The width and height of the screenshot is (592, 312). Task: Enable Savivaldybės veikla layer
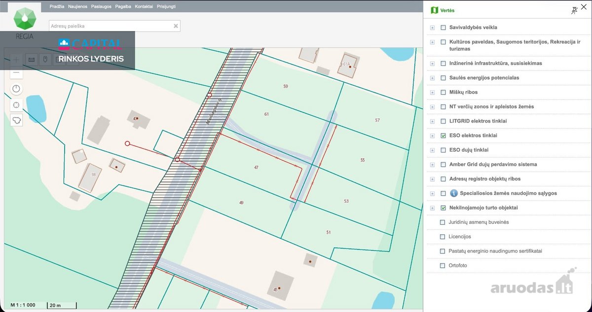pyautogui.click(x=443, y=28)
